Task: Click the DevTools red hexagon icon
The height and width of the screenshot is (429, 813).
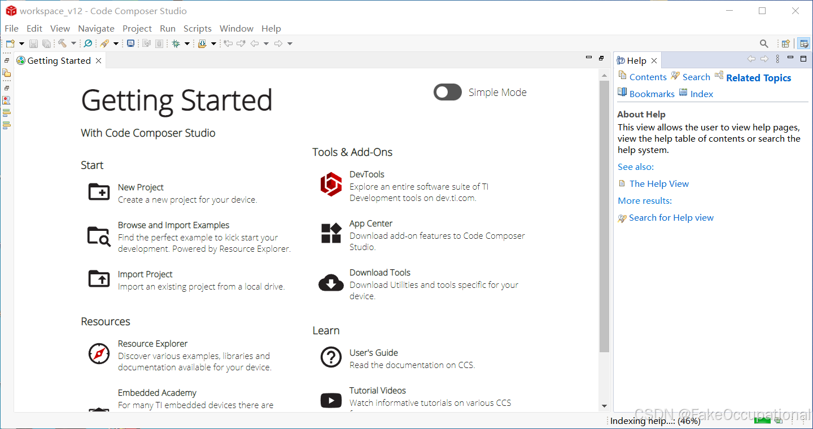Action: coord(331,184)
